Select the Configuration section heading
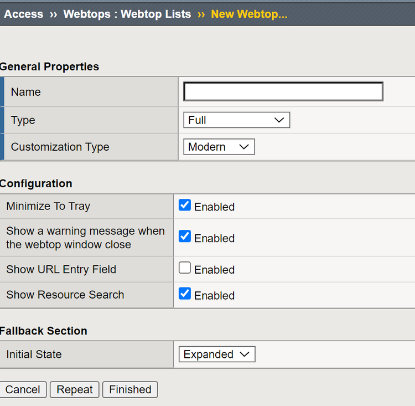Viewport: 415px width, 406px height. (36, 183)
